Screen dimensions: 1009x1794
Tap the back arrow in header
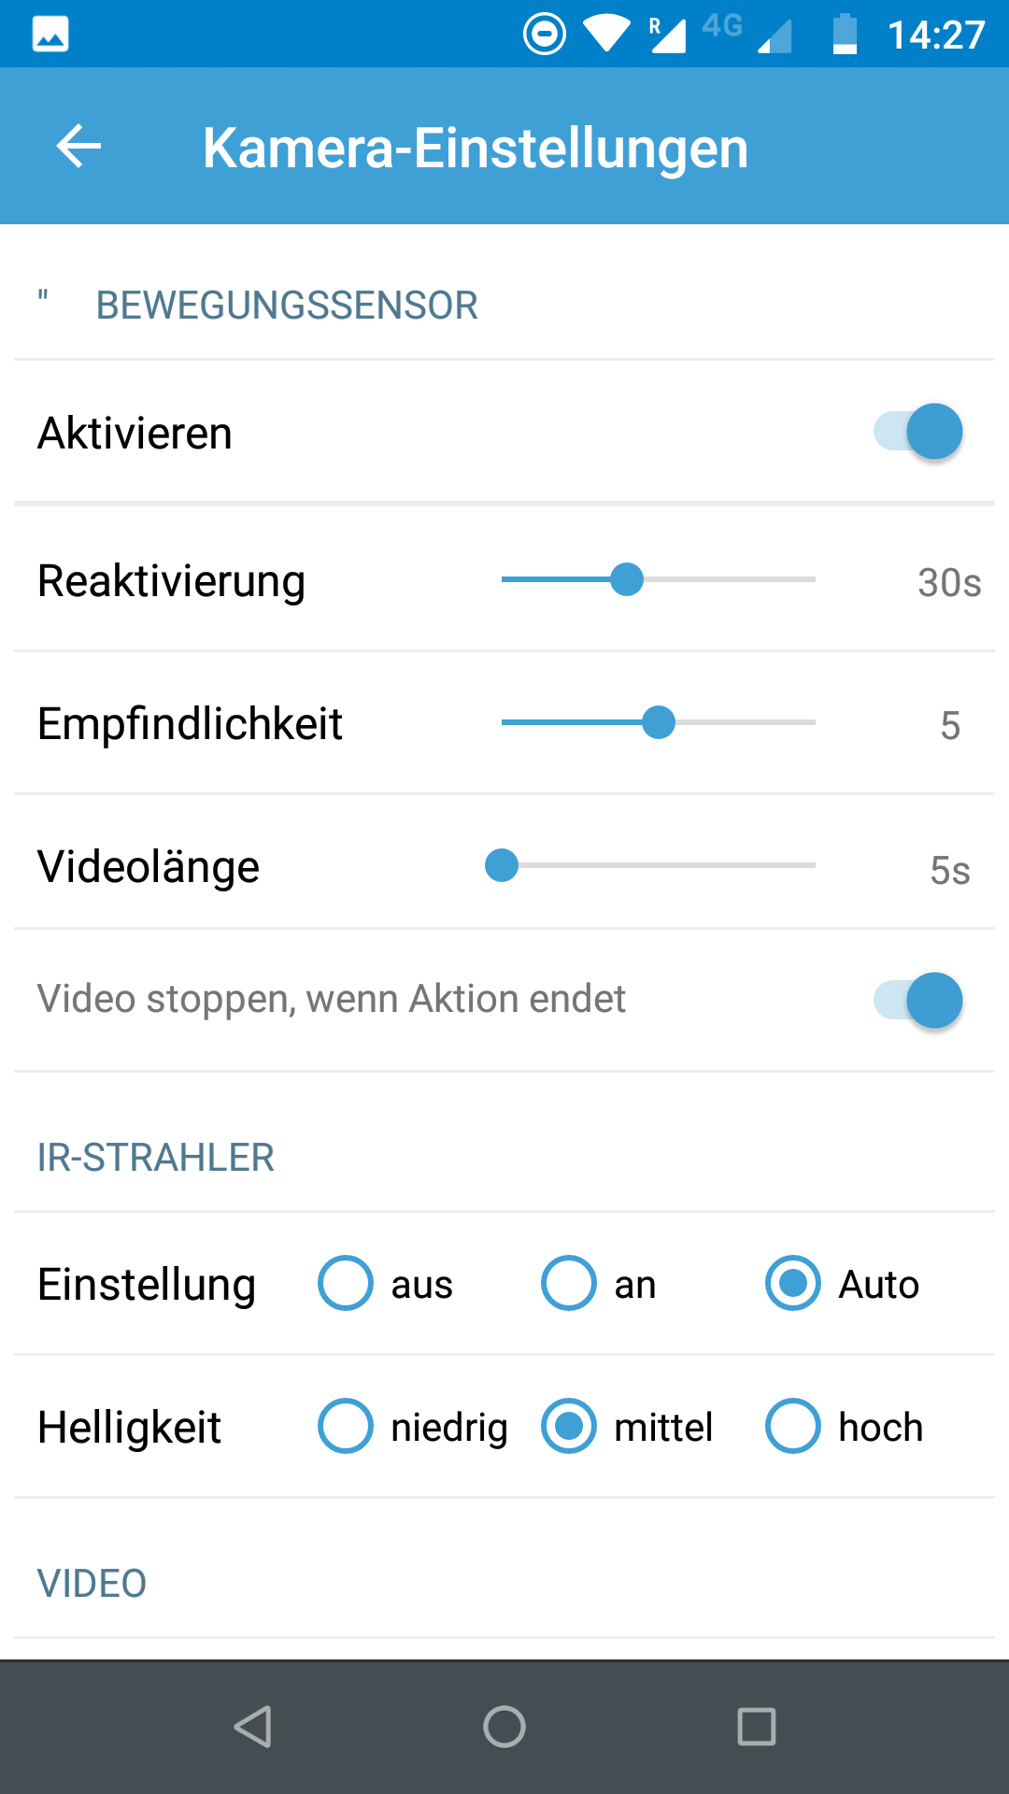click(78, 147)
